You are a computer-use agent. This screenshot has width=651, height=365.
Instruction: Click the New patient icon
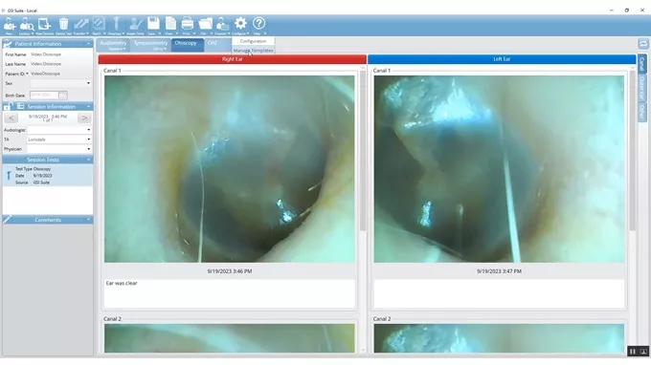click(10, 24)
